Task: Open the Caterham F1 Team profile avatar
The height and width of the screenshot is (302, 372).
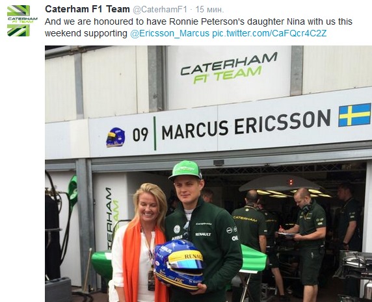Action: pyautogui.click(x=22, y=21)
